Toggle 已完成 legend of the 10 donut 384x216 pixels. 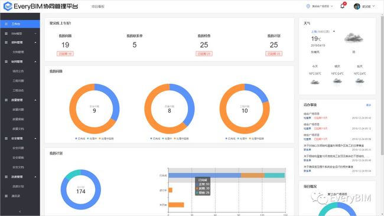230,139
